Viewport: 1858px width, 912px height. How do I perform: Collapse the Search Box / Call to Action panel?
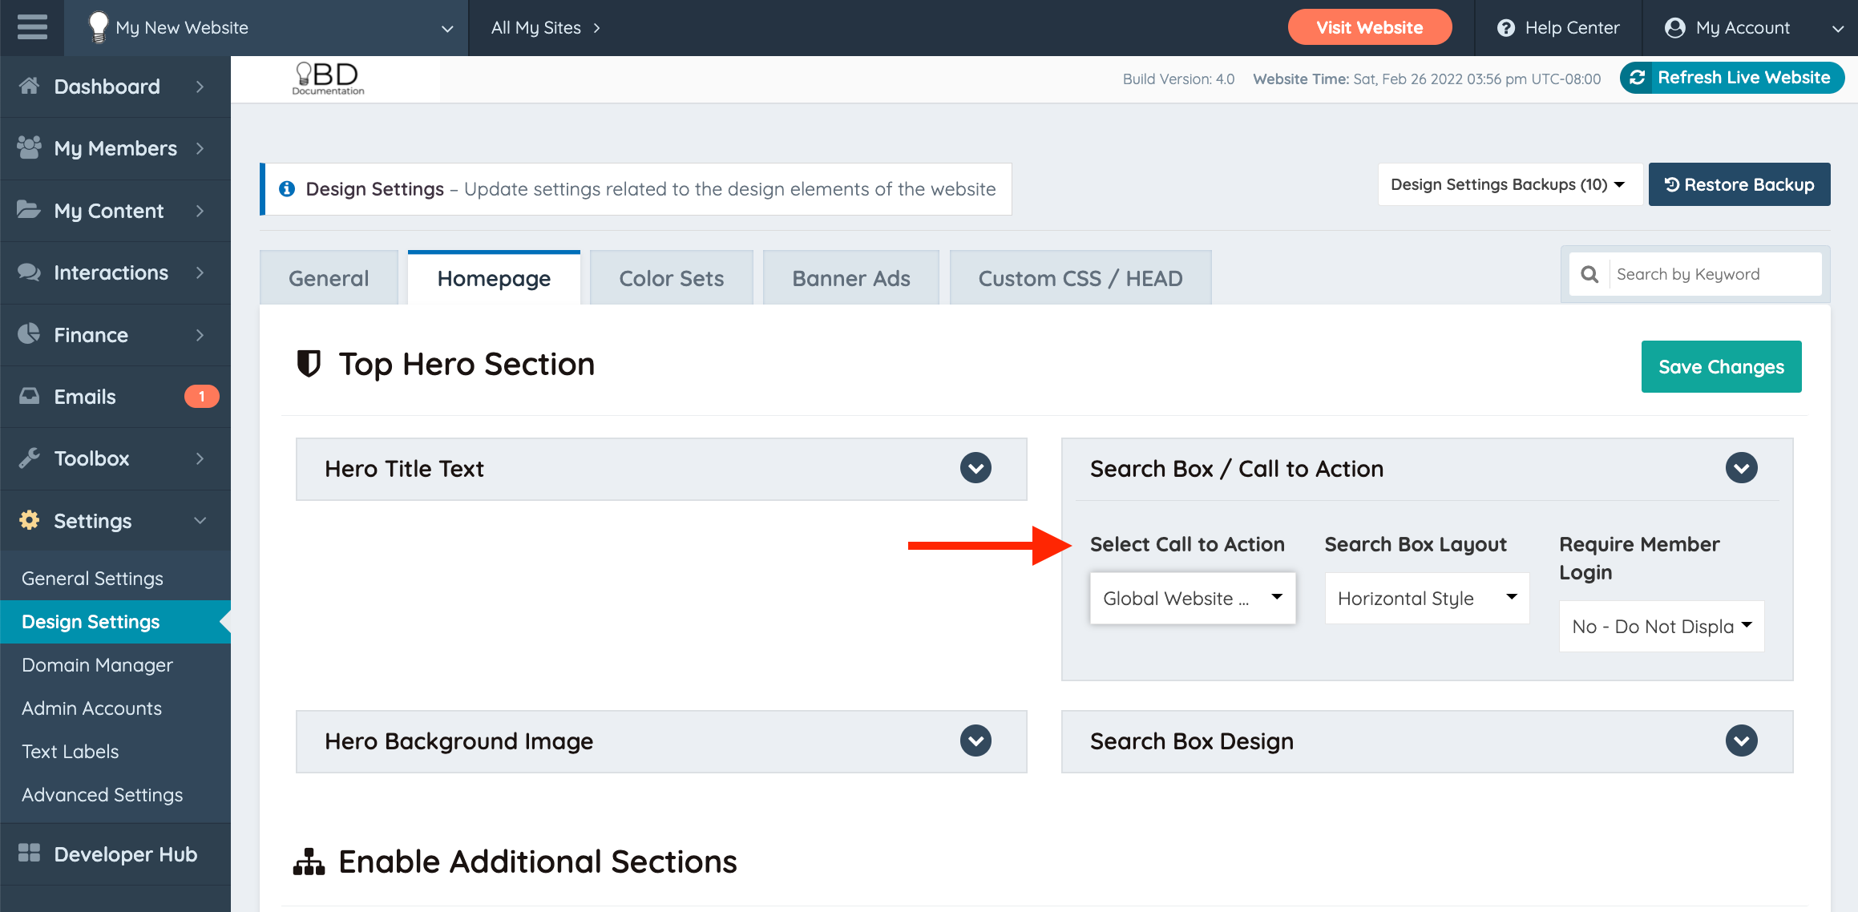pyautogui.click(x=1741, y=468)
